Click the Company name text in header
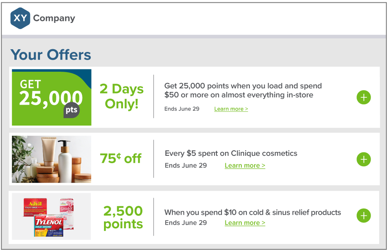The width and height of the screenshot is (388, 250). [54, 18]
